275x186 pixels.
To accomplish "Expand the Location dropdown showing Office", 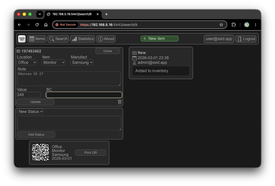I will pos(27,62).
